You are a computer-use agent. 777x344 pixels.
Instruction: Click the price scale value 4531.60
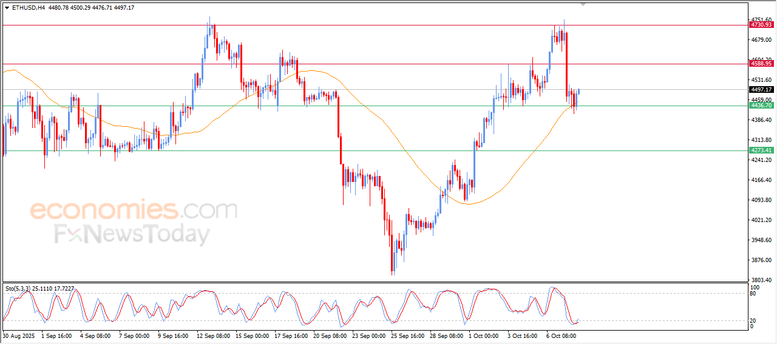pos(761,79)
